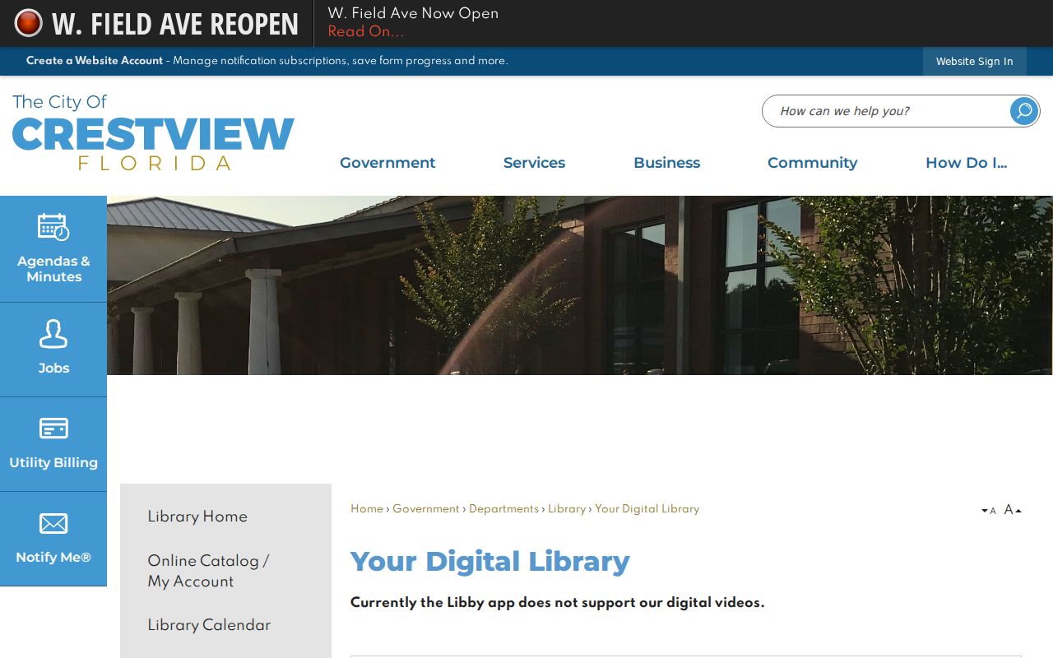Open the Business menu
This screenshot has height=658, width=1053.
pos(666,163)
